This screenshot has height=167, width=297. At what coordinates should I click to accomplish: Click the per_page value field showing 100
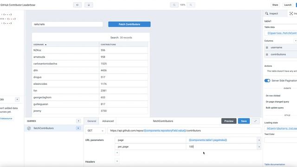click(x=222, y=147)
